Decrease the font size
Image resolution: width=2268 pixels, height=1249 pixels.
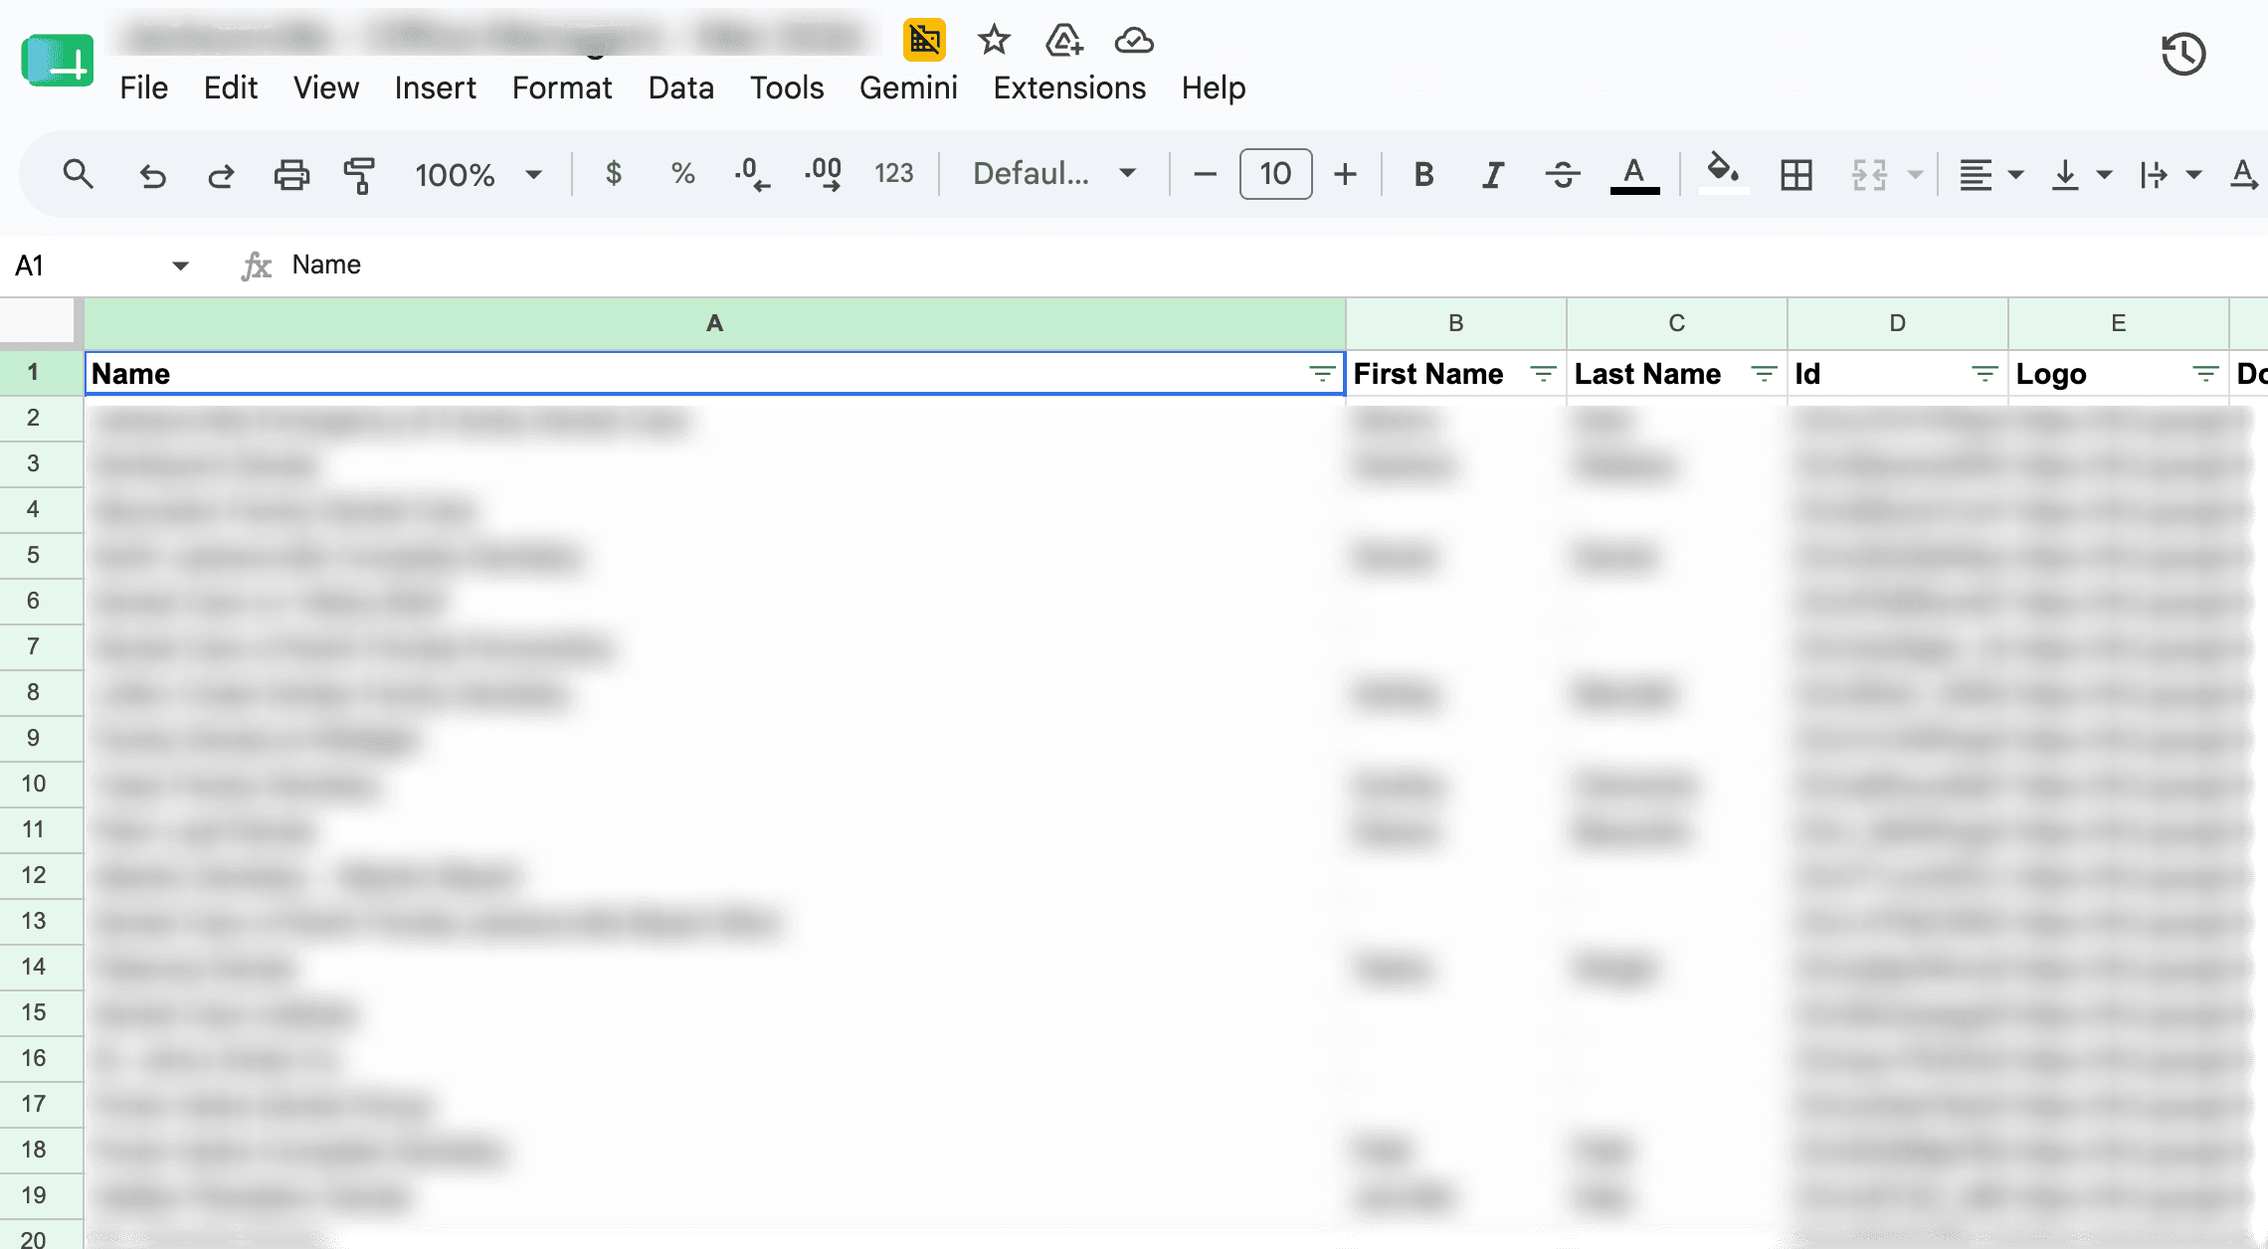[1205, 175]
